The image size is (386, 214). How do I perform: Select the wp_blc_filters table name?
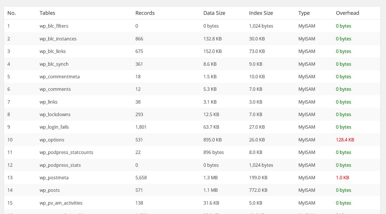pyautogui.click(x=54, y=26)
